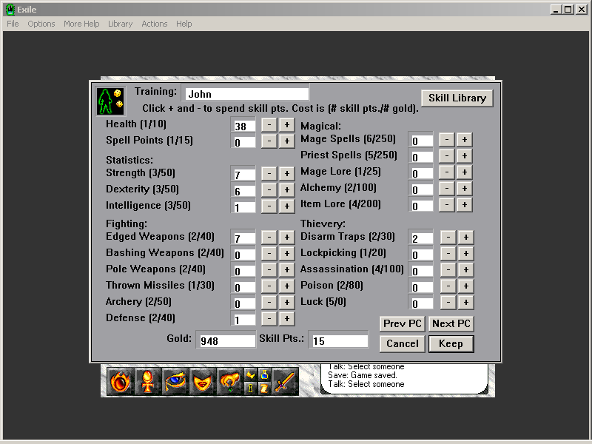Click the small blue potion icon
Screen dimensions: 592x444
tap(264, 374)
